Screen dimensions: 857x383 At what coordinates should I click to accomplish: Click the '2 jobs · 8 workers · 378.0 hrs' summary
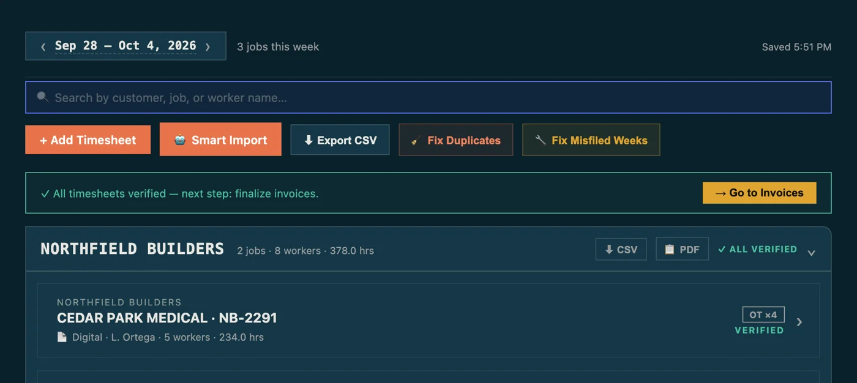click(x=305, y=251)
